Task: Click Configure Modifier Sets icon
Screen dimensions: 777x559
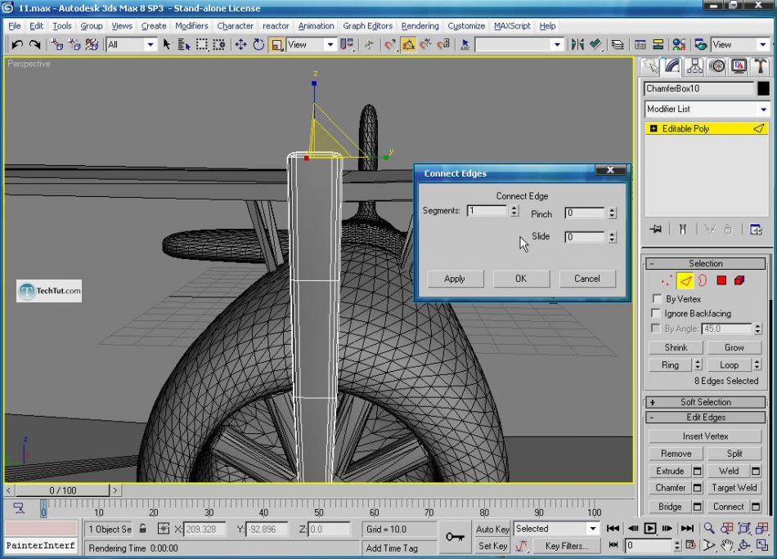Action: (756, 230)
